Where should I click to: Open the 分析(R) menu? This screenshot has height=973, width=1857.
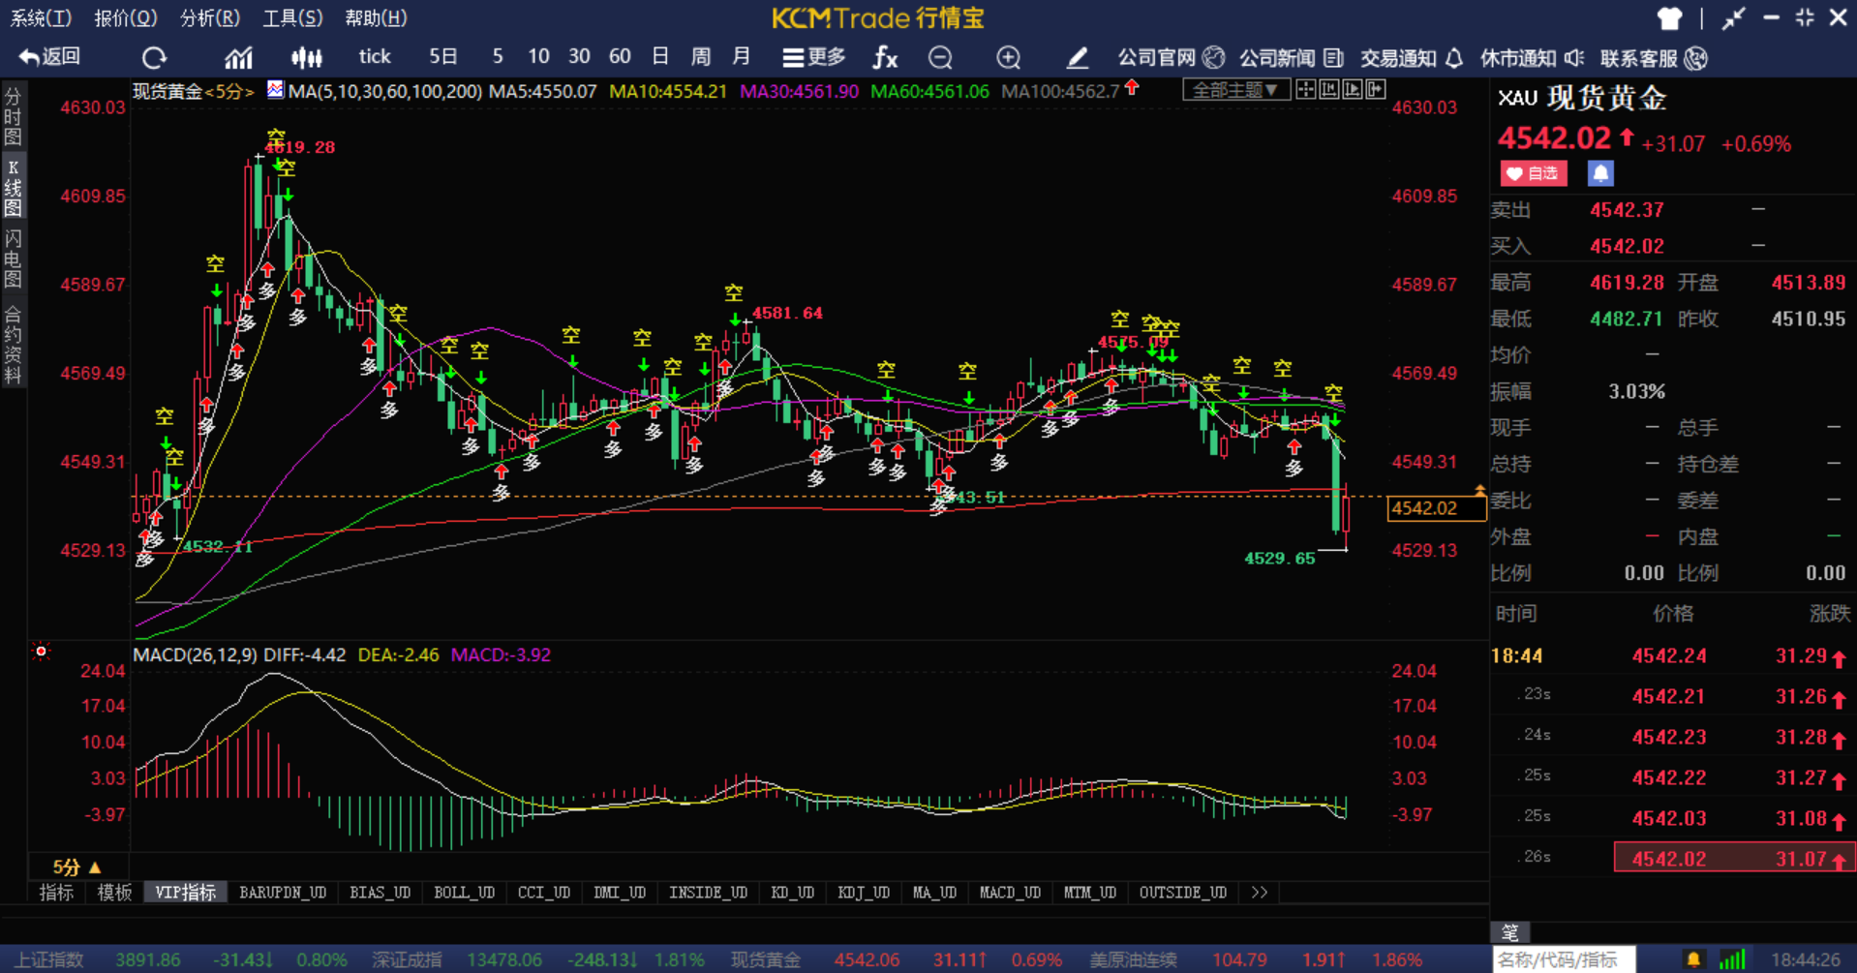click(x=209, y=17)
